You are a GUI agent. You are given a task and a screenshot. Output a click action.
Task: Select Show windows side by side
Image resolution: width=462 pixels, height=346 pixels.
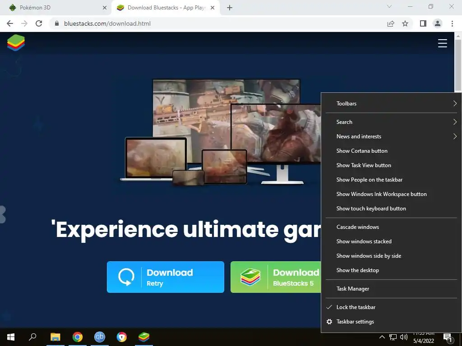pyautogui.click(x=391, y=256)
